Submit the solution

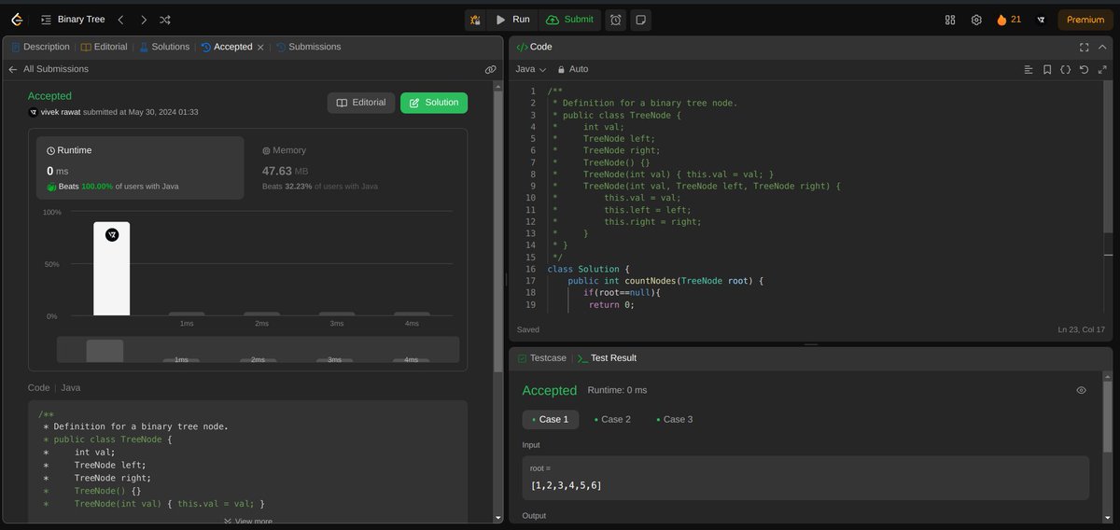coord(569,19)
